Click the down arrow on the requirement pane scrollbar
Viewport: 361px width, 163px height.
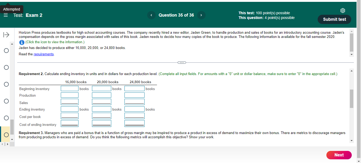click(x=351, y=140)
